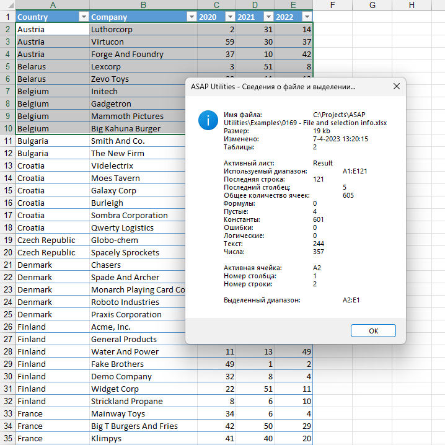The image size is (445, 445).
Task: Click cell containing Strickland Propane
Action: click(143, 401)
